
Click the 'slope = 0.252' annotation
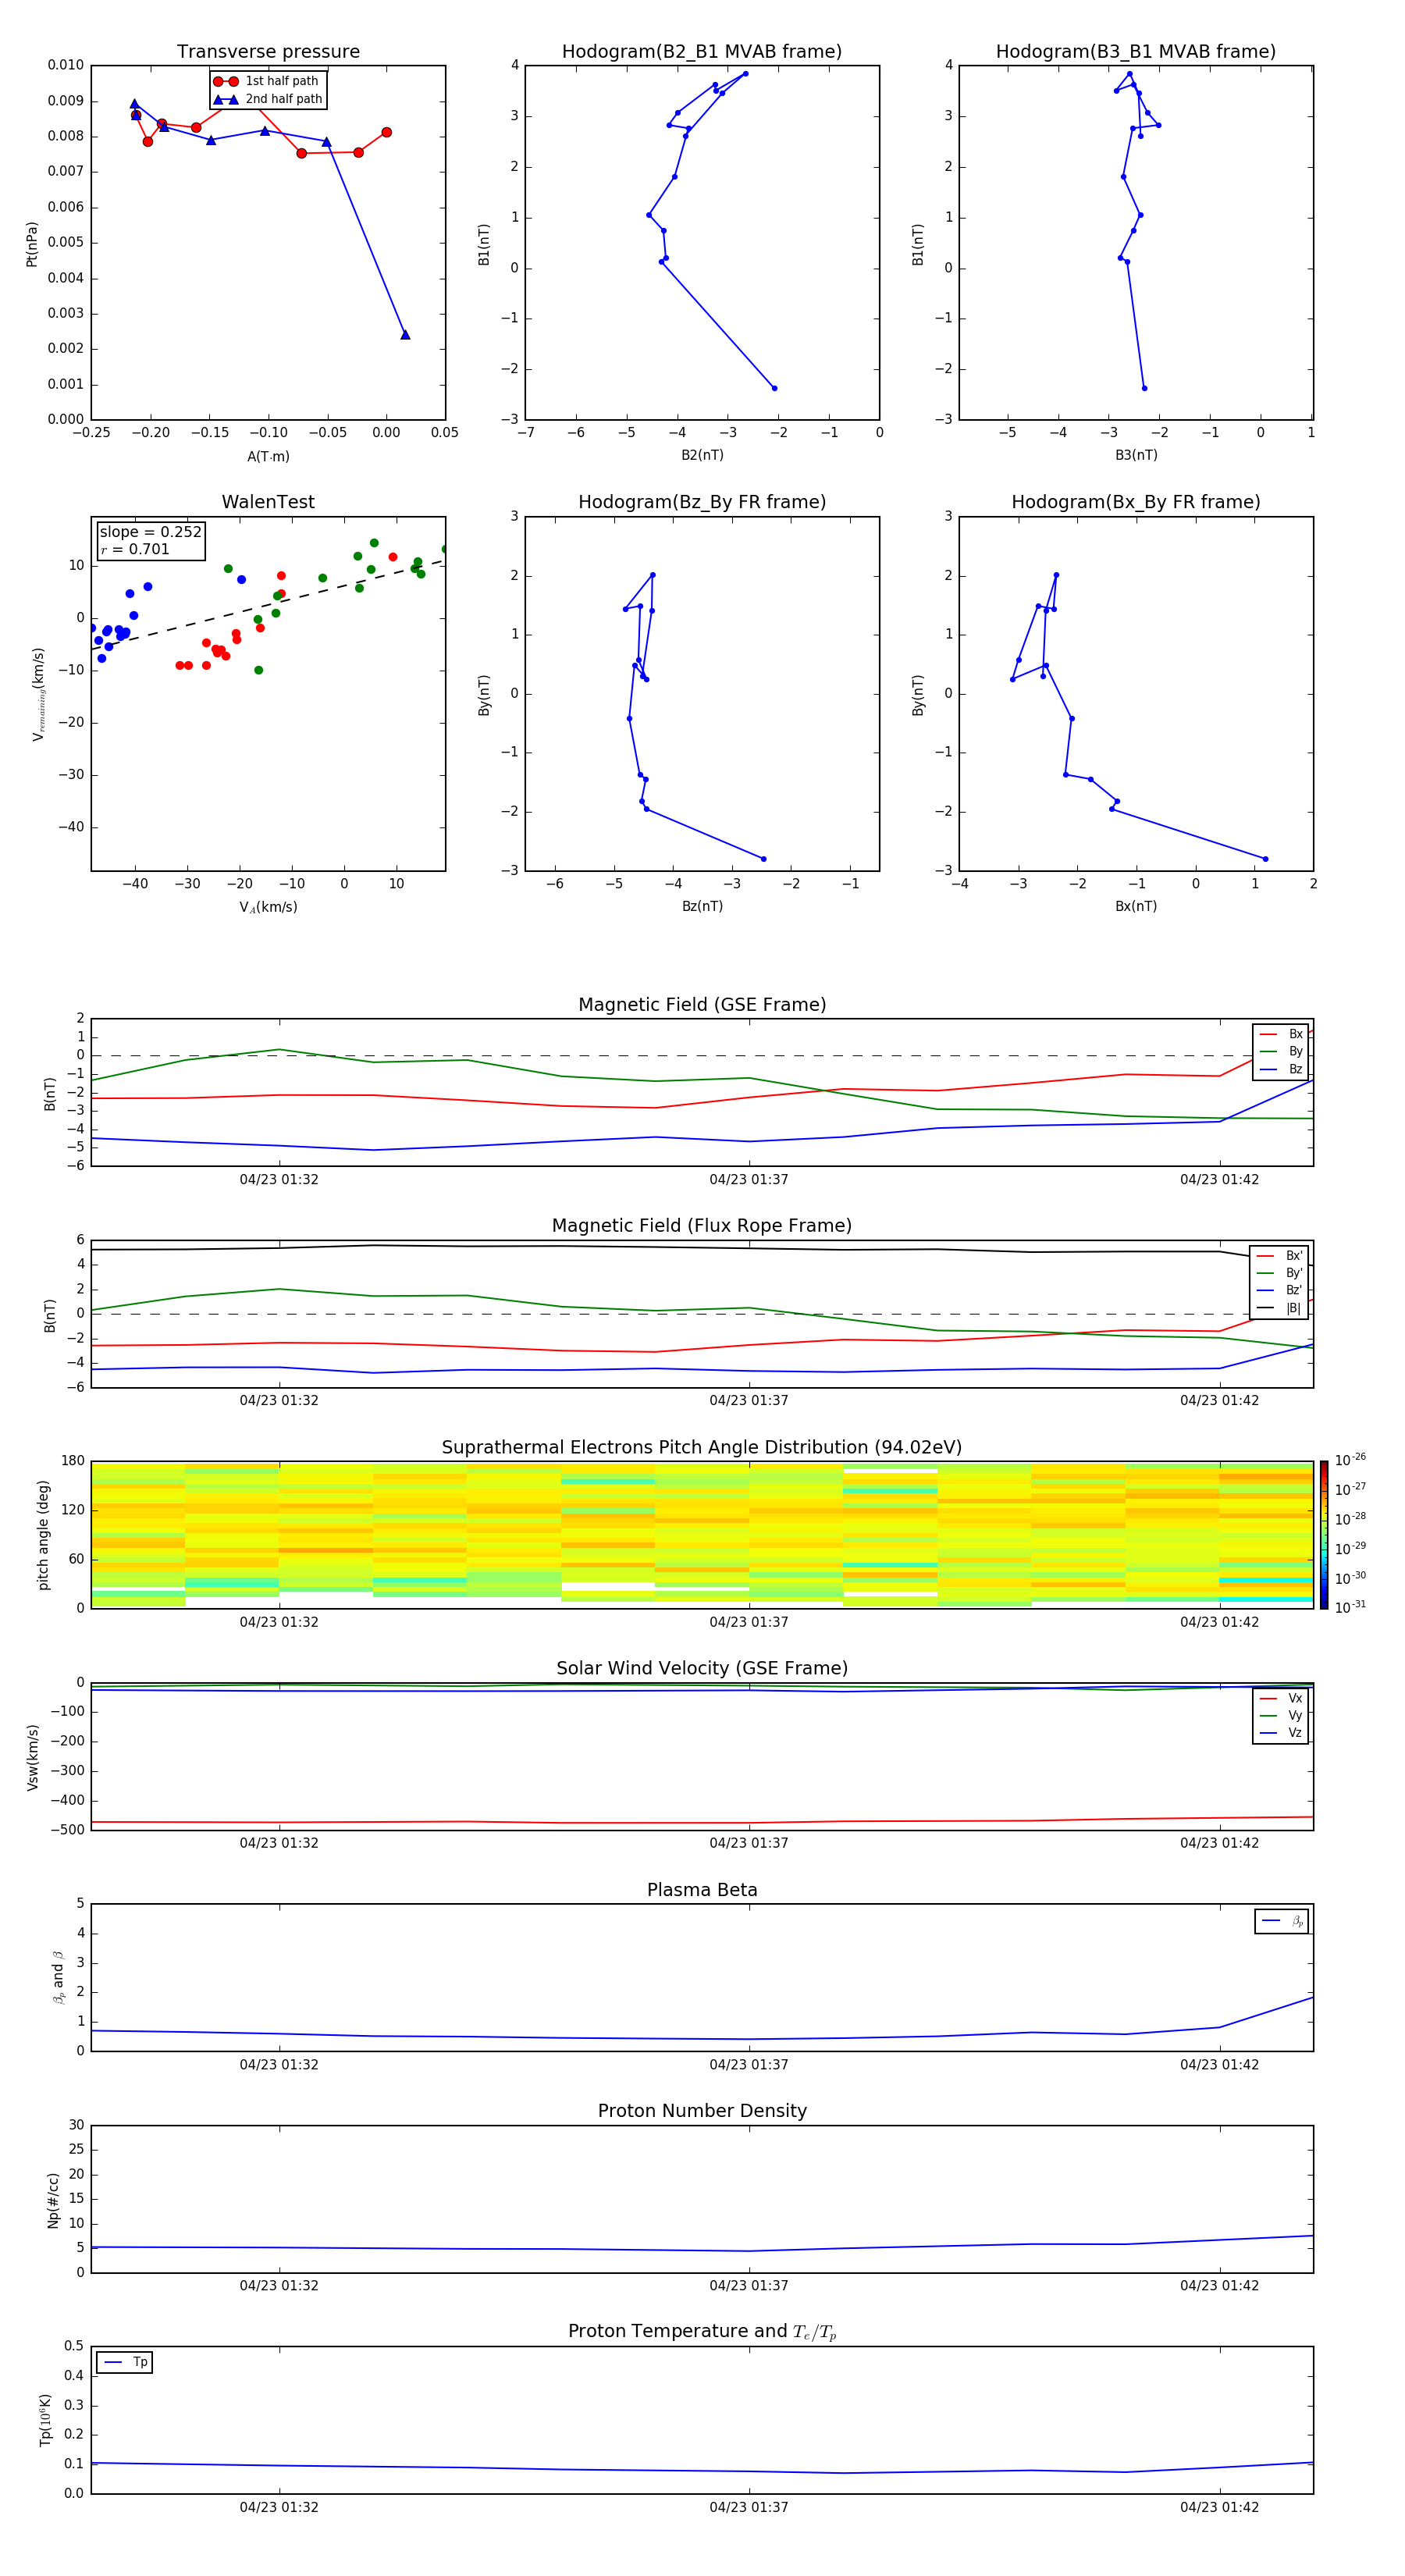tap(150, 532)
